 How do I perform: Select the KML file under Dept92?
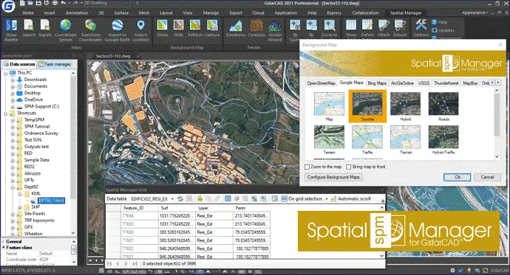coord(52,201)
